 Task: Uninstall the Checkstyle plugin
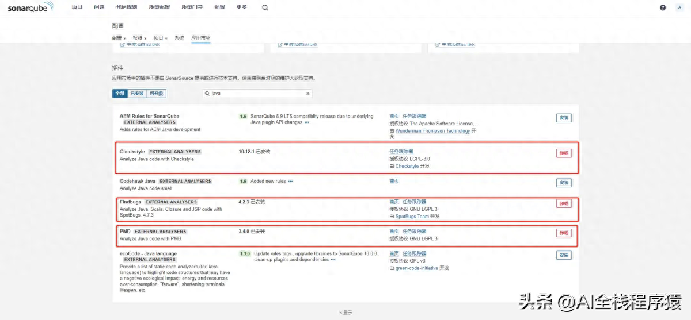pyautogui.click(x=564, y=153)
